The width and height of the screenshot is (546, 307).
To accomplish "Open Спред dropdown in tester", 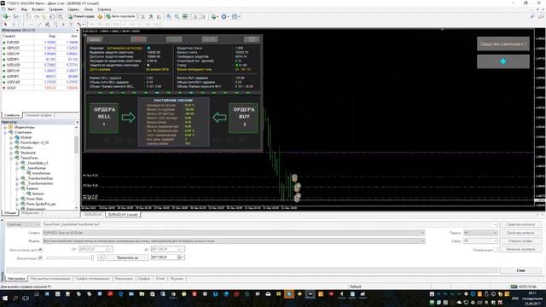I will [x=480, y=241].
